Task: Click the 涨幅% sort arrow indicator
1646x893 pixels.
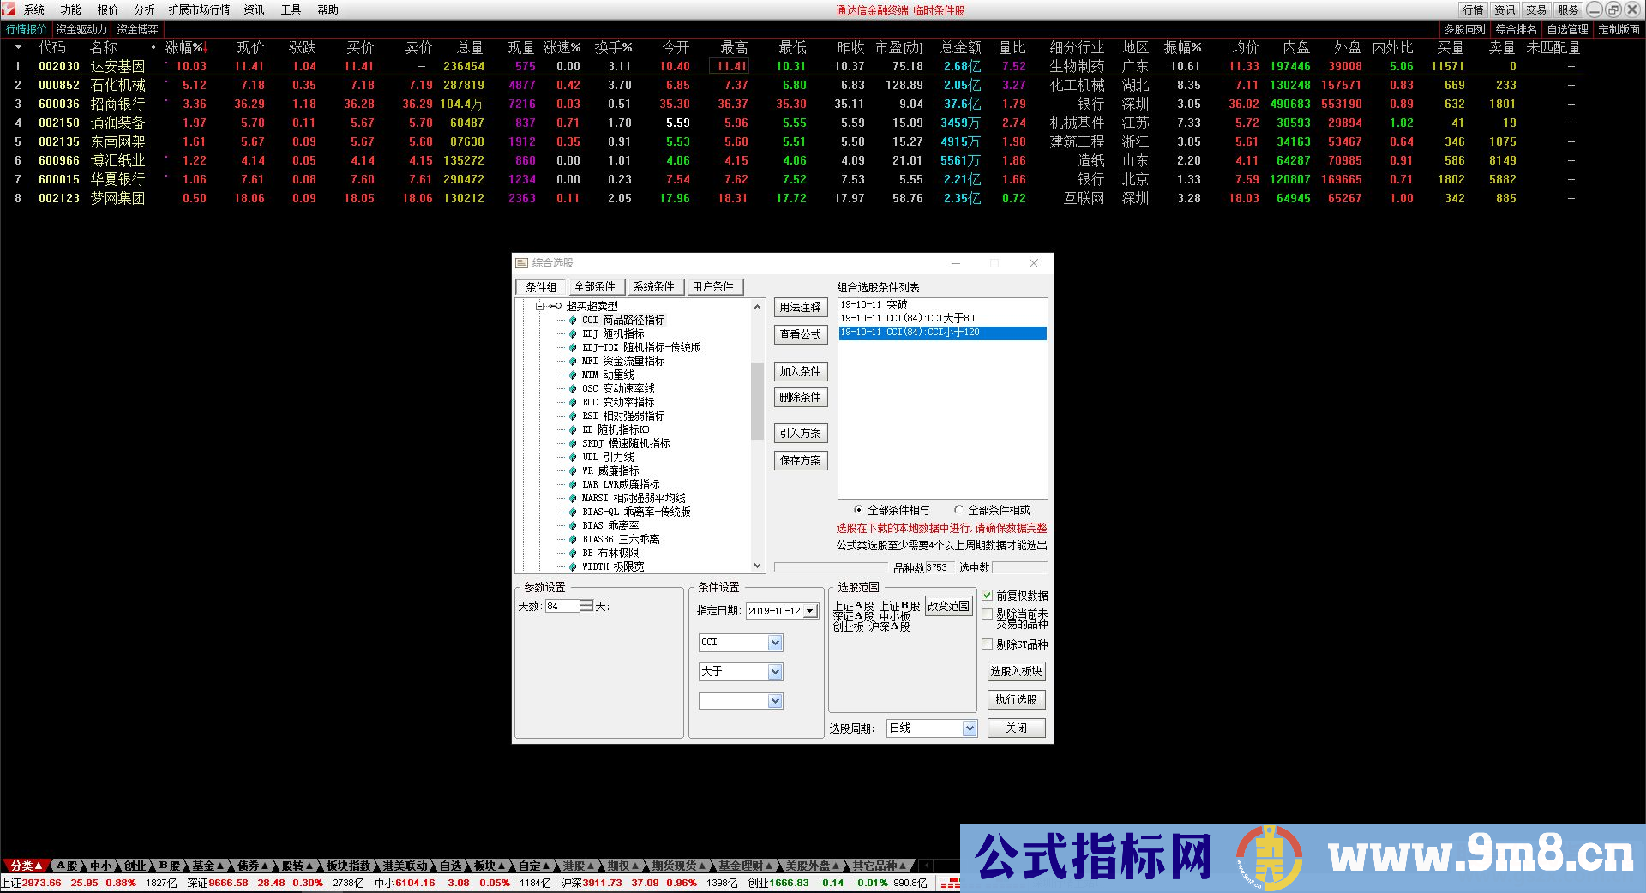Action: [x=206, y=48]
